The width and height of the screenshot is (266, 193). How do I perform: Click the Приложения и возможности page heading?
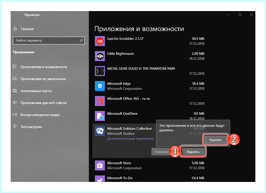click(139, 29)
